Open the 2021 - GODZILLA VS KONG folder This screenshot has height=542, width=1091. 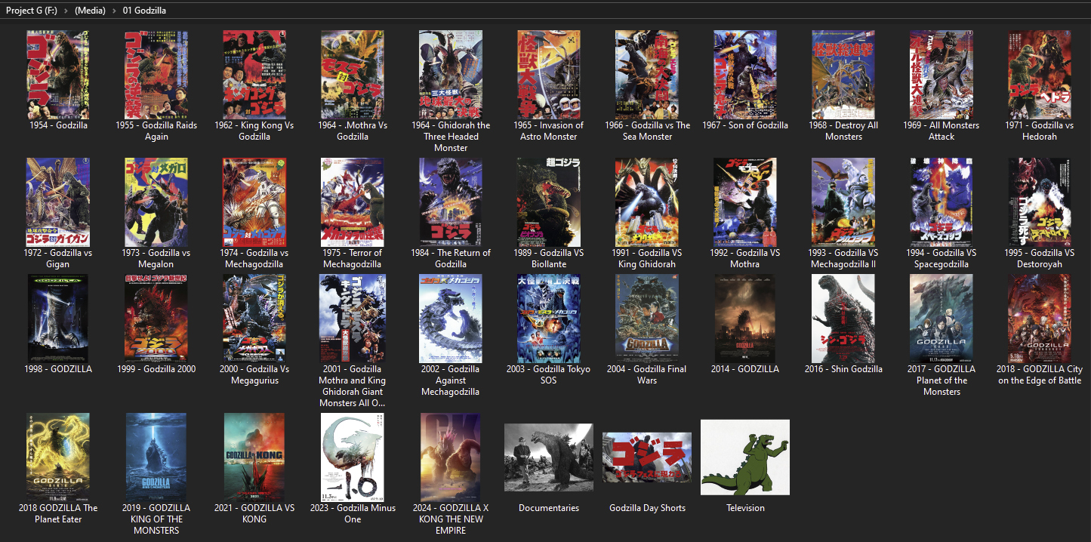254,457
